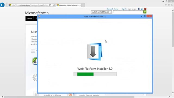Click the microsoft.com address bar URL
This screenshot has height=98, width=174.
pyautogui.click(x=30, y=5)
